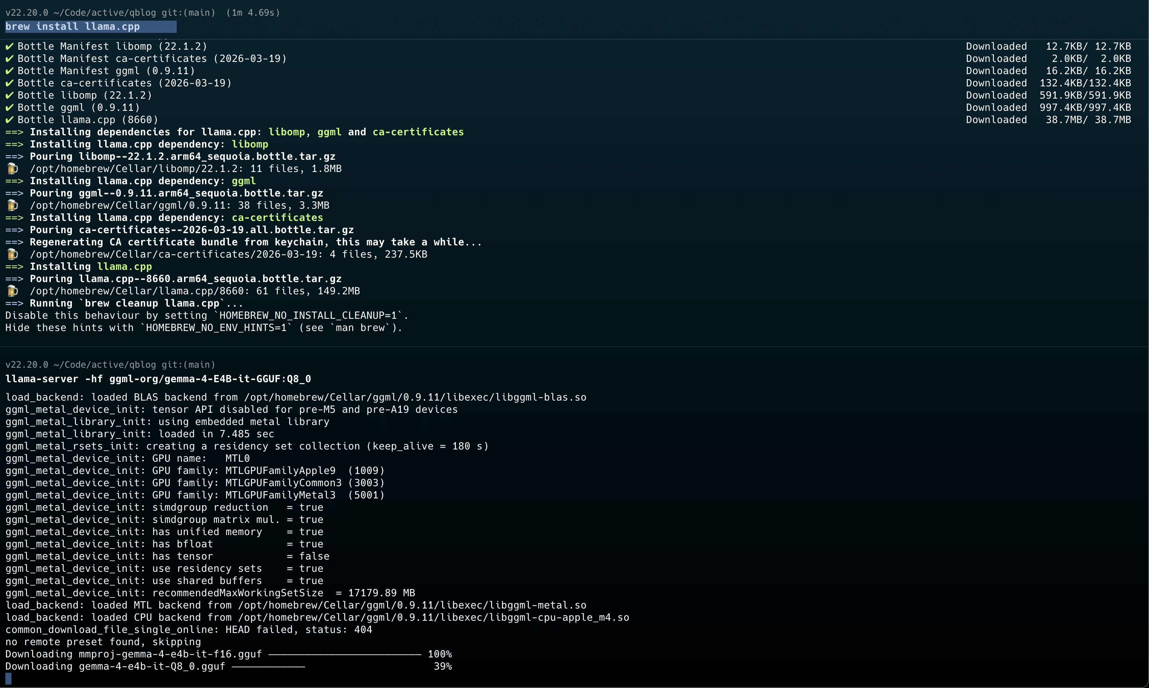Click the gemma-4-e4b-it-Q8_0.gguf download progress bar
The height and width of the screenshot is (688, 1149).
[269, 667]
